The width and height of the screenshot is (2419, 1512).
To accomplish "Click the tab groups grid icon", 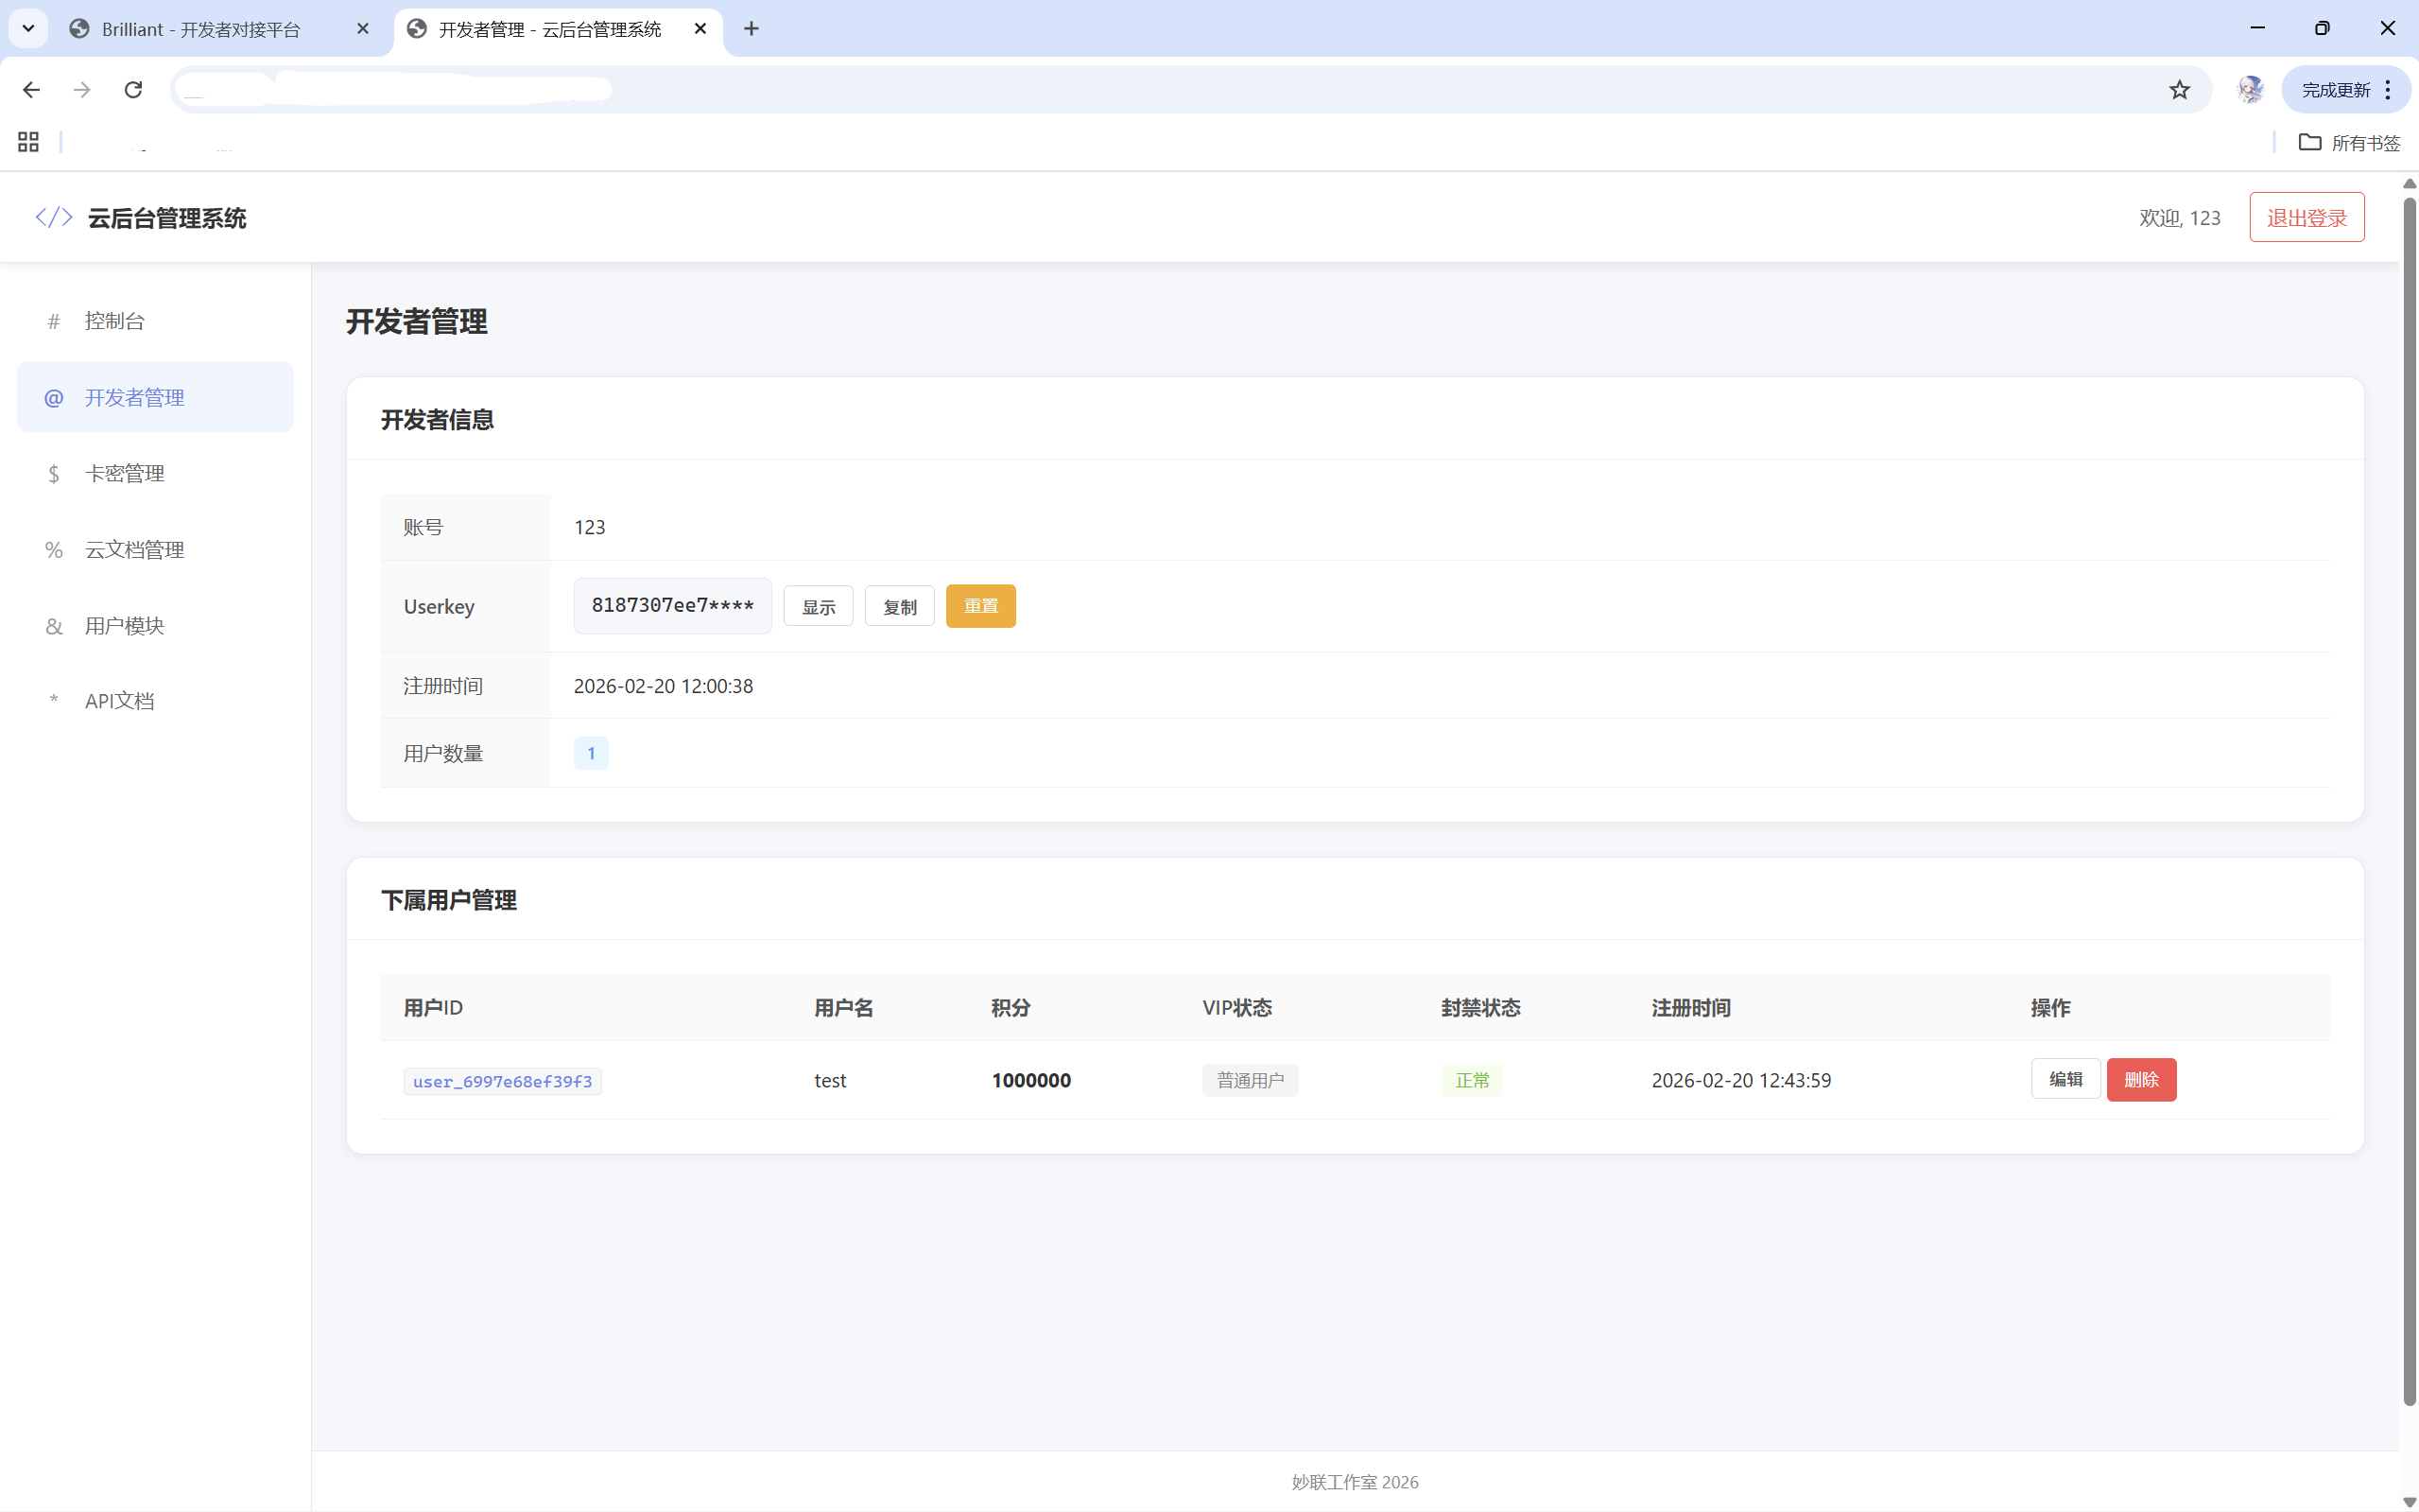I will pos(27,141).
